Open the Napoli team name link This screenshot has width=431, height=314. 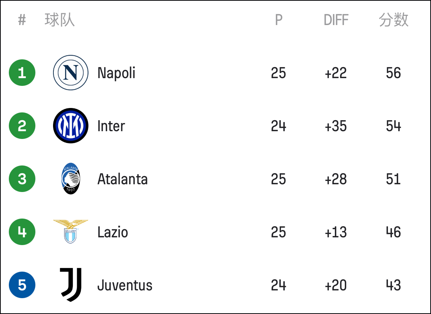click(116, 73)
